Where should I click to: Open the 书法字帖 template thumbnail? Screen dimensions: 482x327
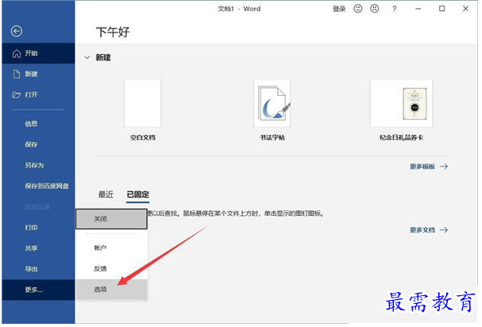click(272, 103)
